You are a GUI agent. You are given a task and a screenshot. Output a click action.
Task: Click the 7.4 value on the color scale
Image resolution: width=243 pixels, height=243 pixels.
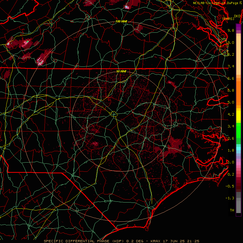(231, 66)
